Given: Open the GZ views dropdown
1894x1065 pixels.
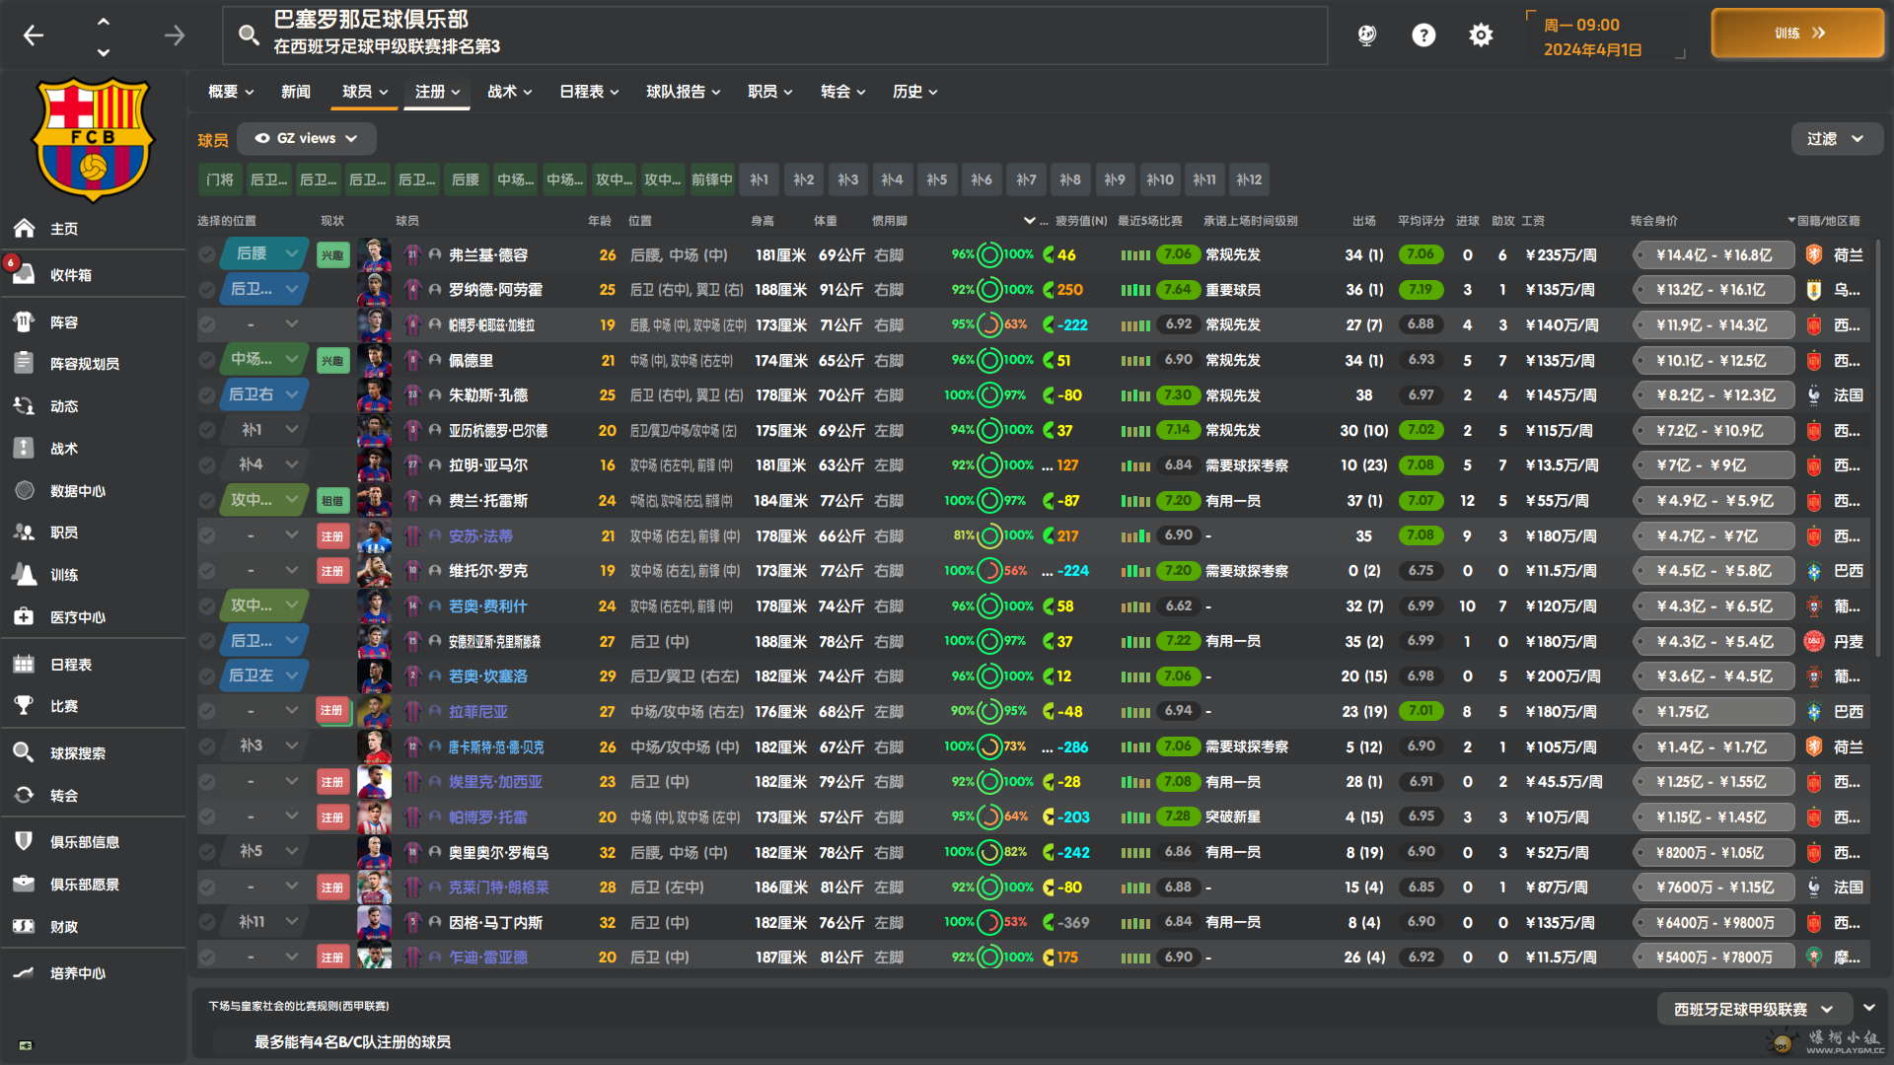Looking at the screenshot, I should (x=306, y=138).
